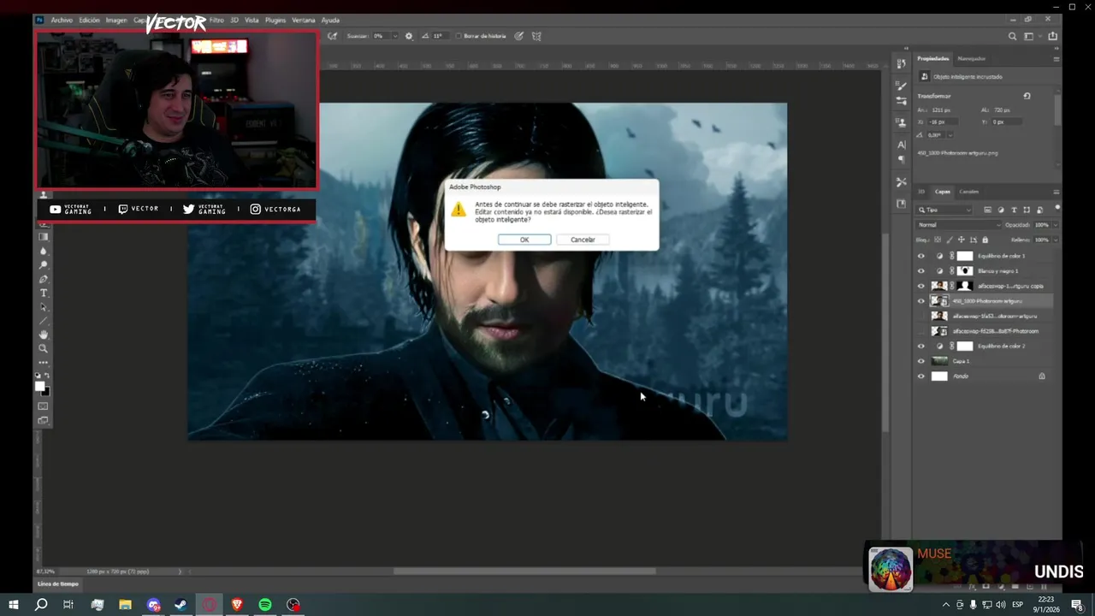
Task: Click the Photoshop search magnifier icon
Action: [1012, 36]
